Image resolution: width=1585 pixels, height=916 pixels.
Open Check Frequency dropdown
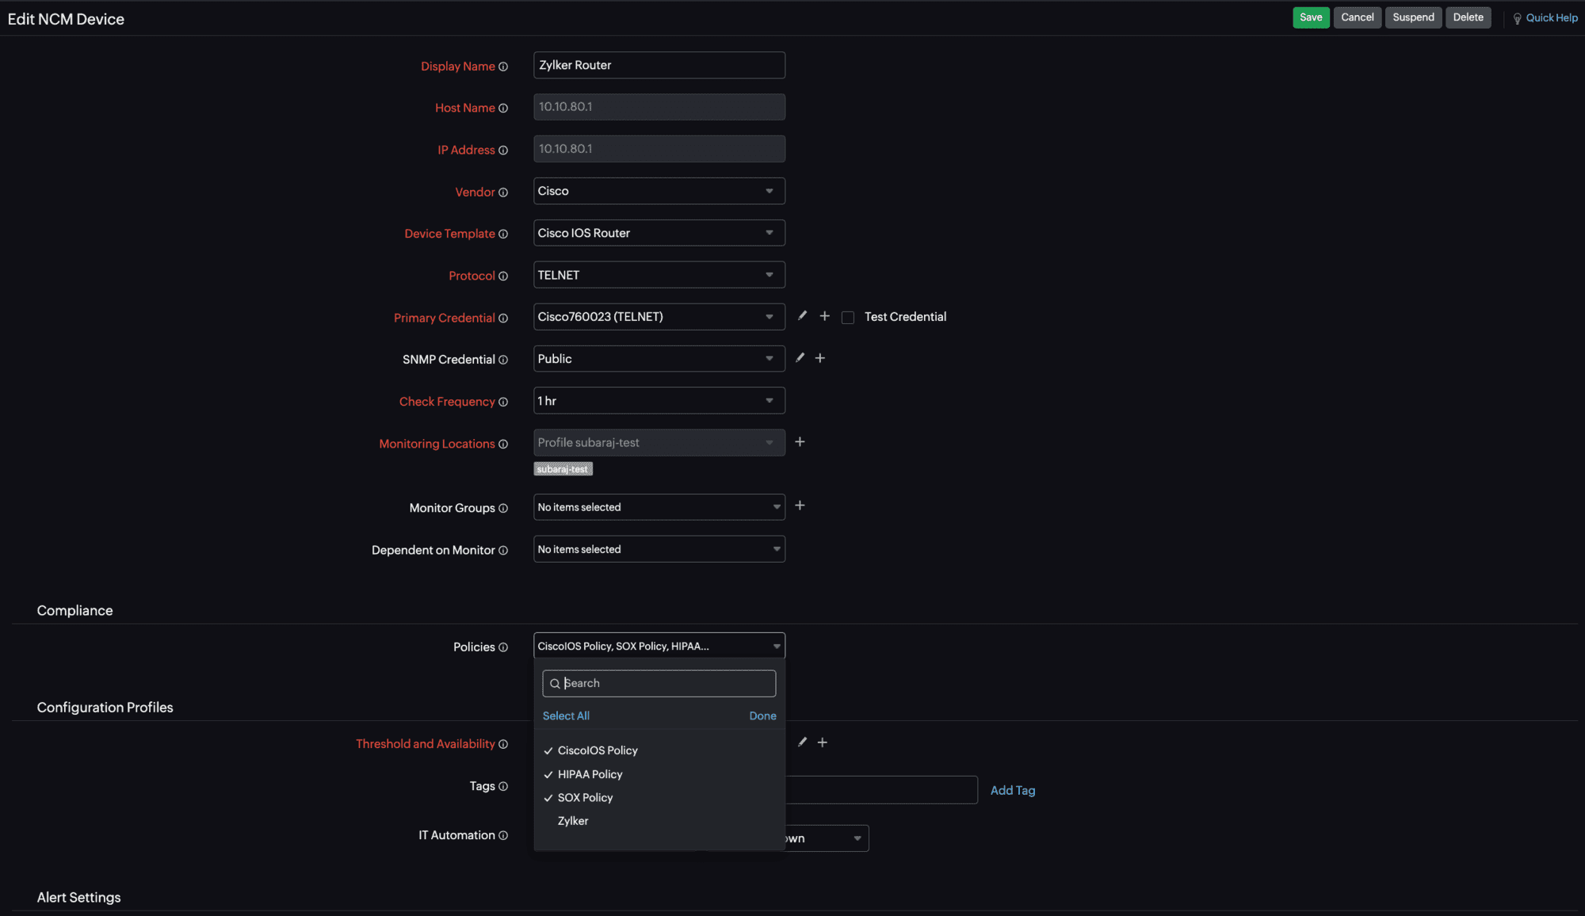(659, 401)
